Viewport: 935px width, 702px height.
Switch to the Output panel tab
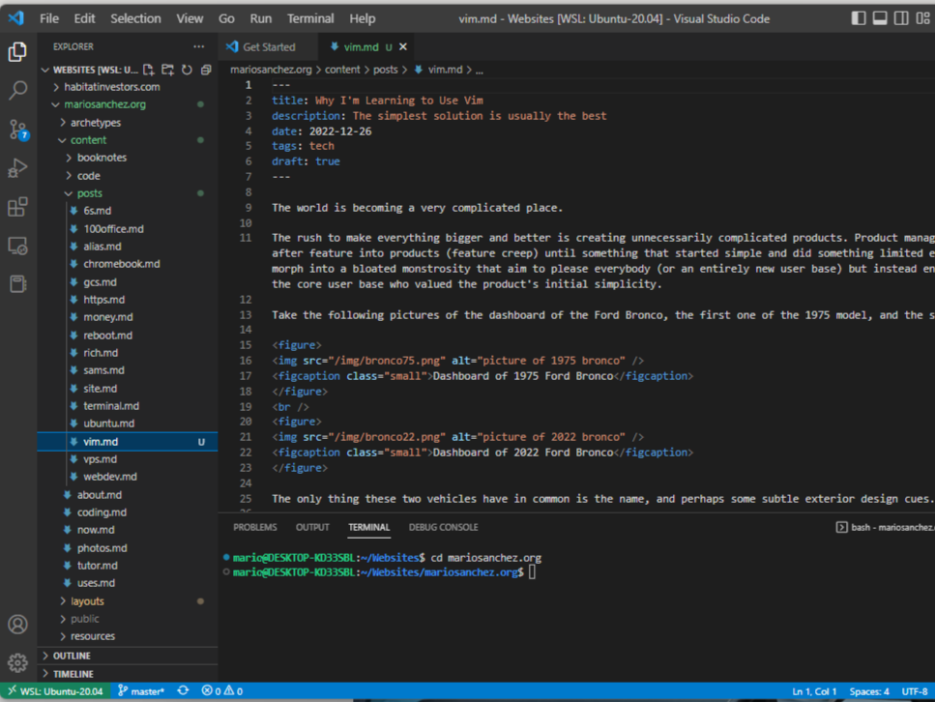pos(312,527)
